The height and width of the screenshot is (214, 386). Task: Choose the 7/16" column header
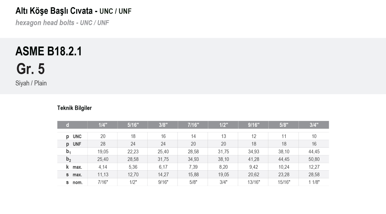point(193,125)
